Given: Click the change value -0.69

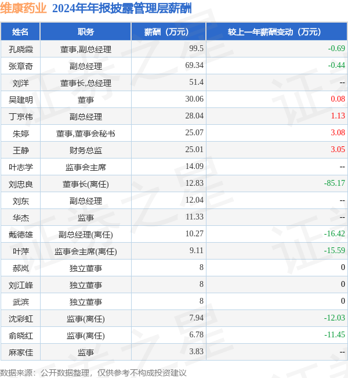Looking at the screenshot, I should click(x=336, y=48).
